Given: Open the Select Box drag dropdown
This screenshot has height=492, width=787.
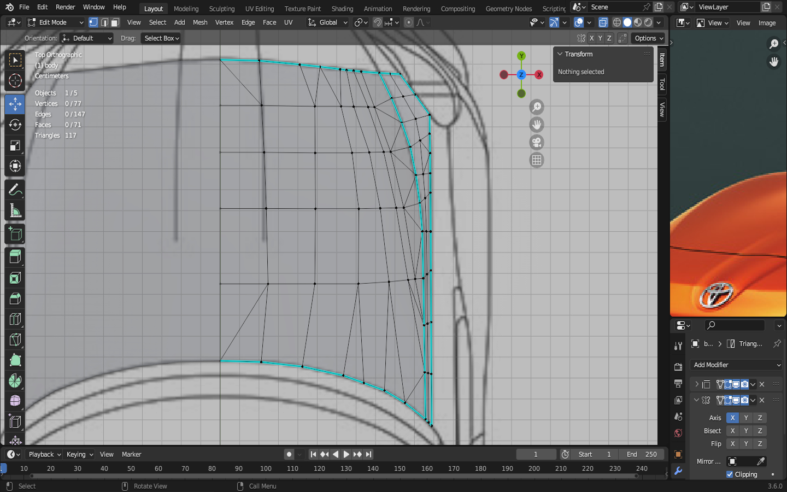Looking at the screenshot, I should point(162,38).
